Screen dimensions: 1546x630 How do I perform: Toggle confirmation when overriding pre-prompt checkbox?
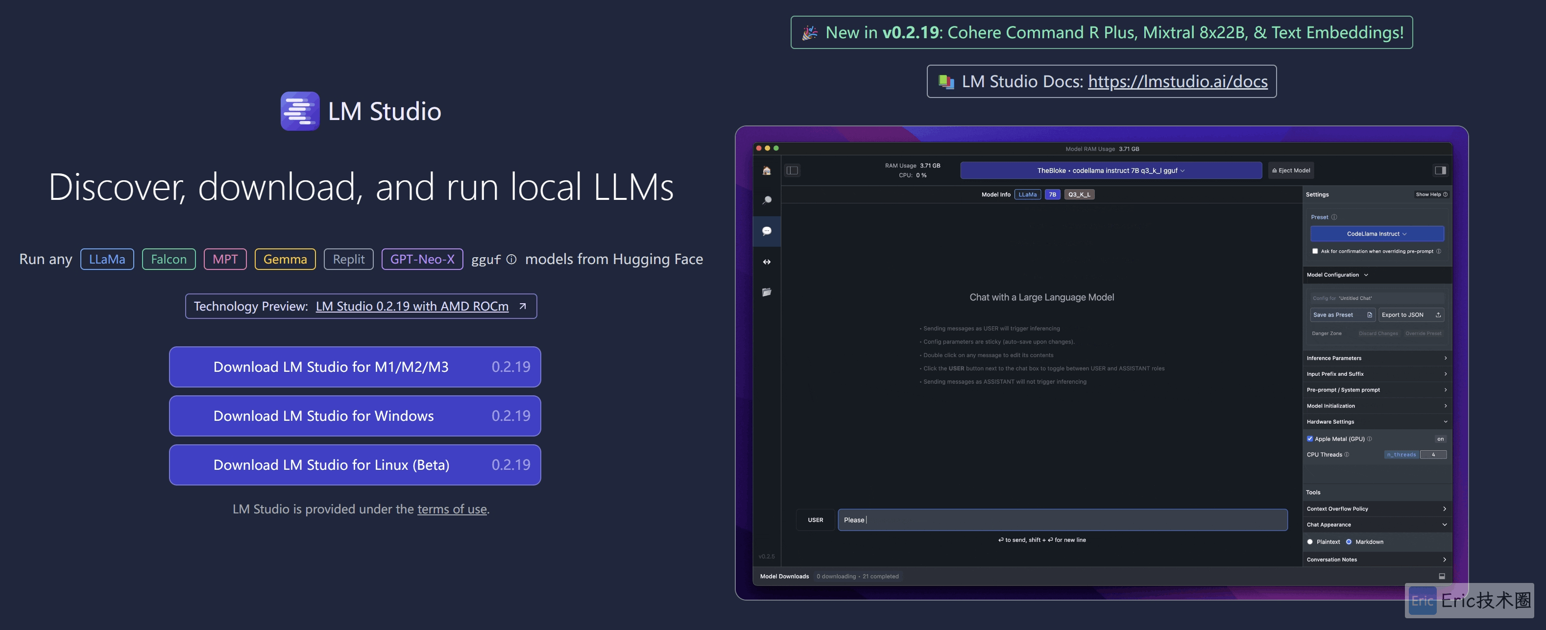click(1315, 251)
